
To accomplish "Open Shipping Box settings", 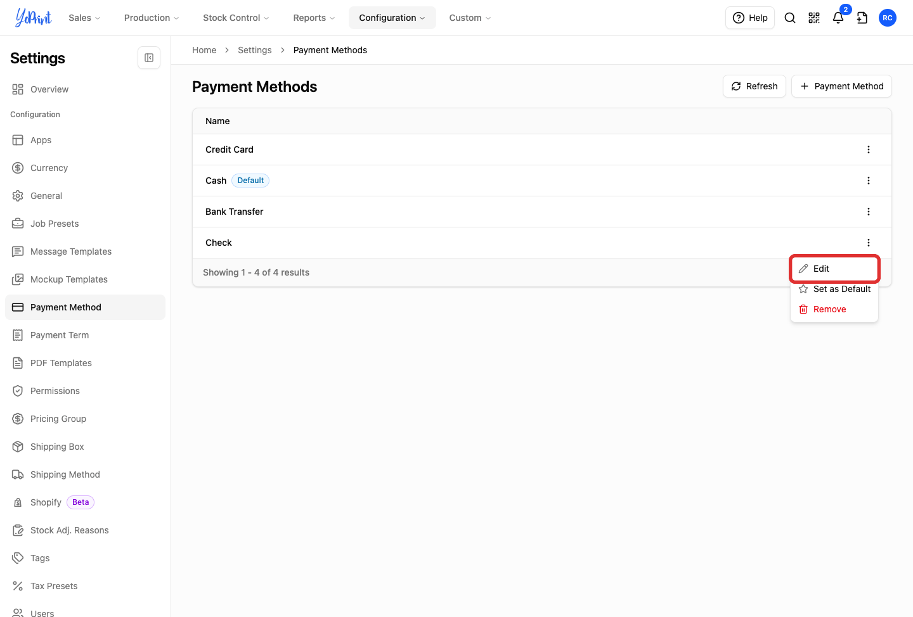I will [x=85, y=447].
